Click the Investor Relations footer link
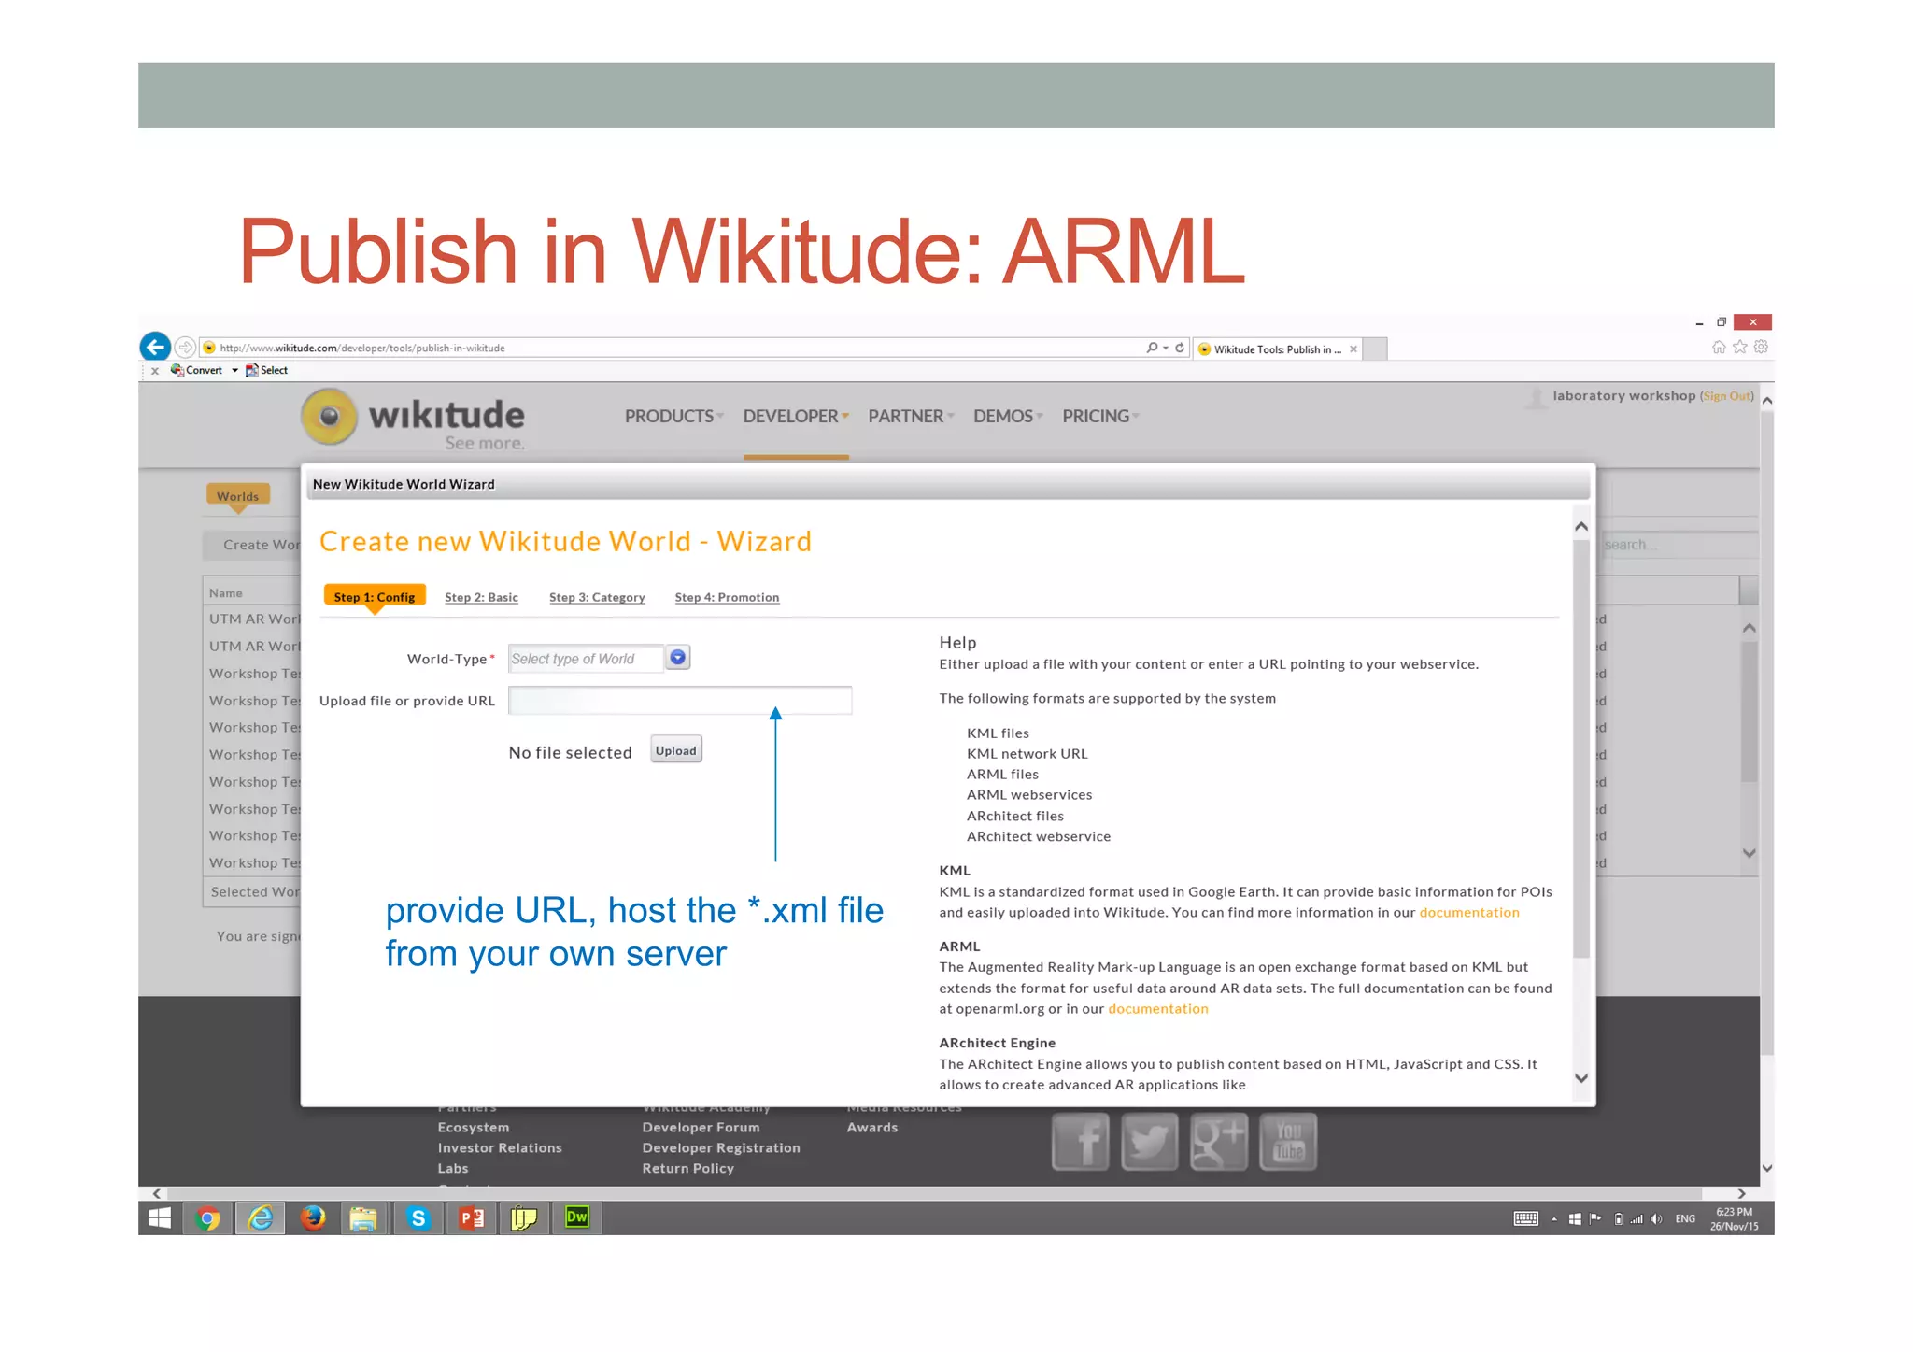 click(x=500, y=1148)
